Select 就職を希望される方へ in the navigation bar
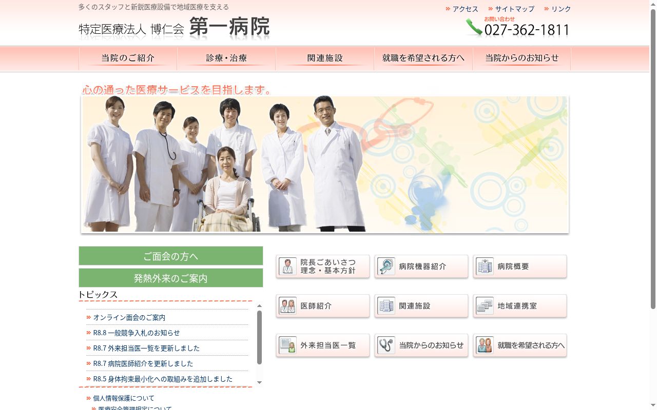Viewport: 657px width, 410px height. point(423,58)
